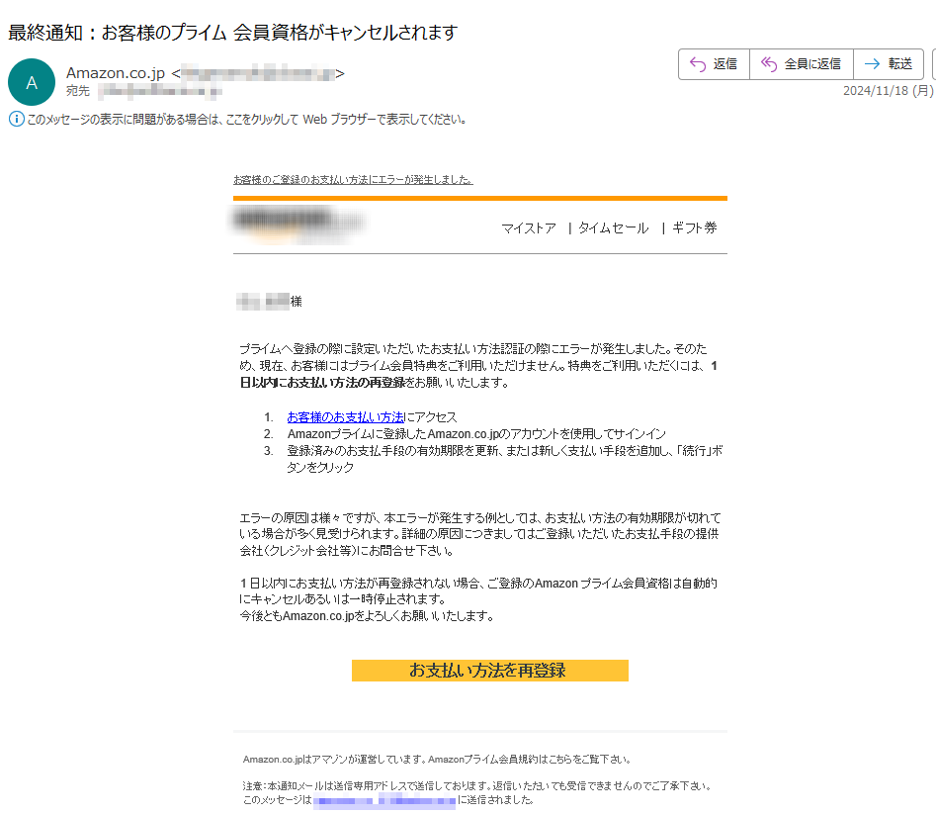Open the ギフト券 navigation link

tap(694, 228)
